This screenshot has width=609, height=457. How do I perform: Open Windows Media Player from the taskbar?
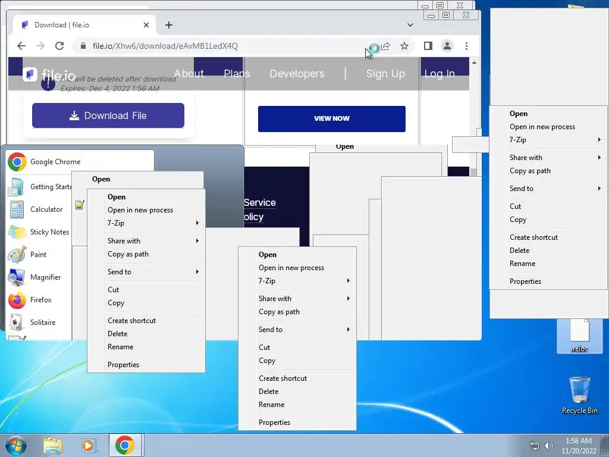pos(88,445)
